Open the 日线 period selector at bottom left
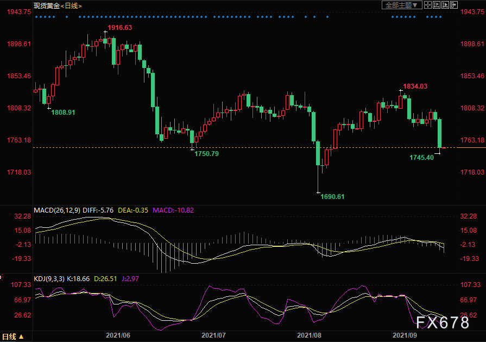Image resolution: width=486 pixels, height=342 pixels. point(13,337)
